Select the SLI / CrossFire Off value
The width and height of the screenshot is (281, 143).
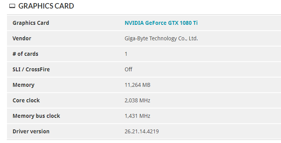[x=128, y=69]
